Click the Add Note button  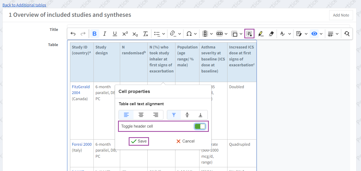point(341,15)
